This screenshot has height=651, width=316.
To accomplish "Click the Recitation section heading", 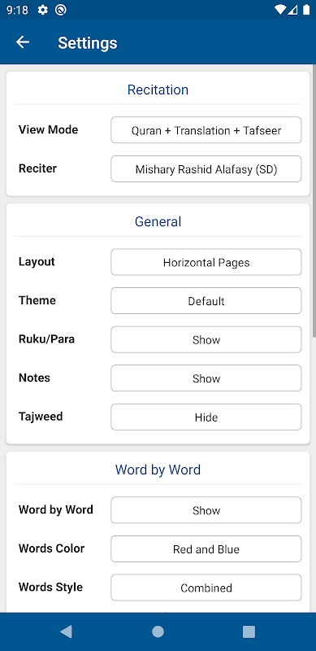I will (x=158, y=90).
